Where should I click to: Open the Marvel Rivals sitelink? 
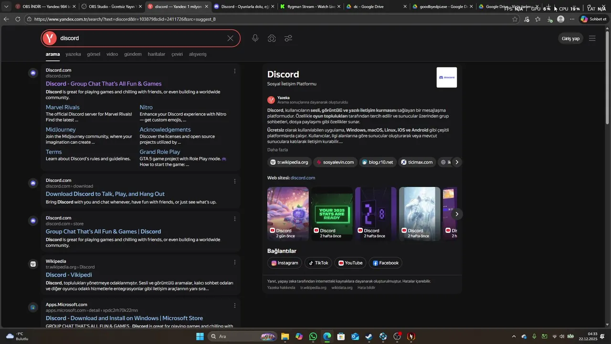(x=63, y=107)
